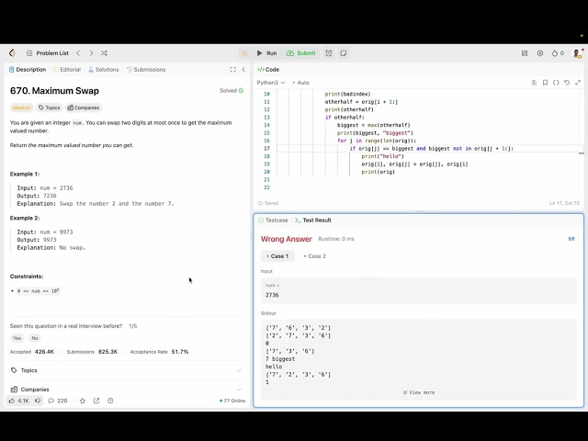Click the bookmark icon in editor toolbar
588x441 pixels.
point(545,83)
